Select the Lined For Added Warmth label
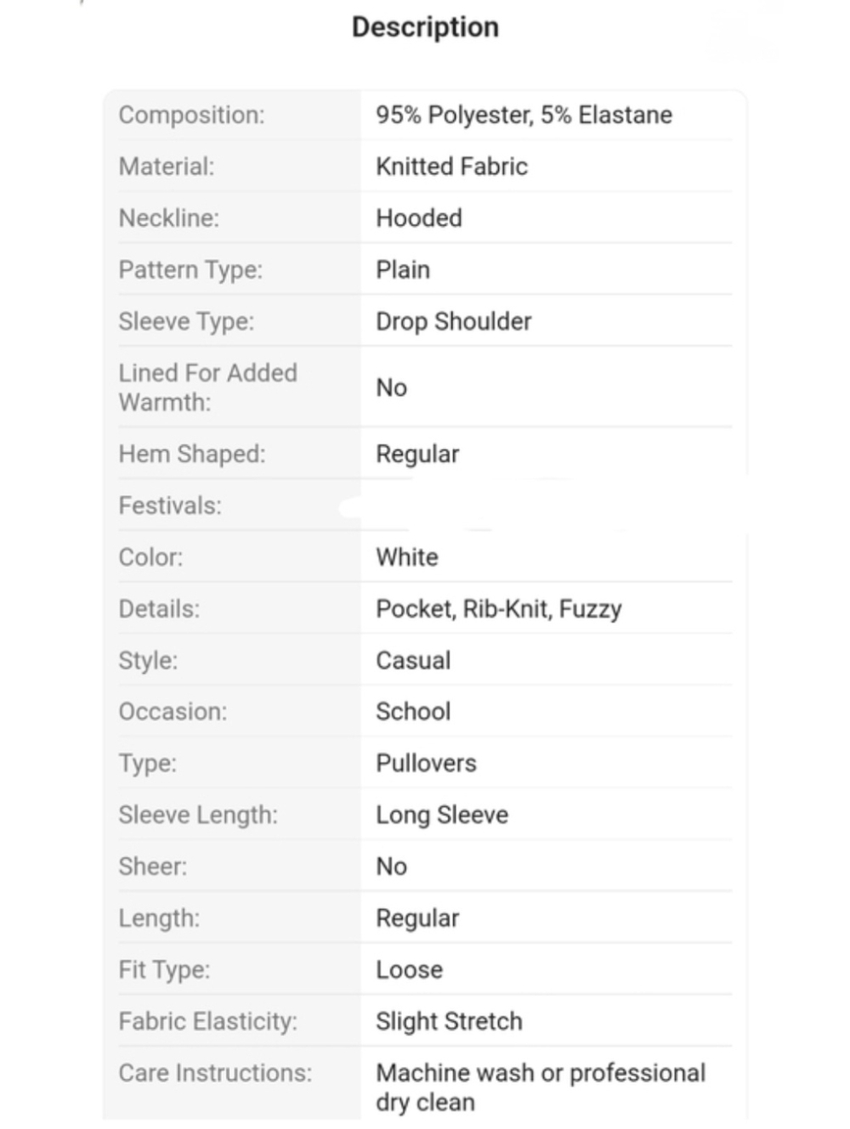This screenshot has height=1129, width=850. tap(208, 387)
